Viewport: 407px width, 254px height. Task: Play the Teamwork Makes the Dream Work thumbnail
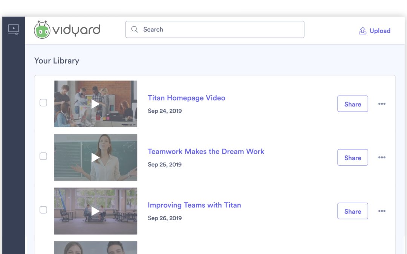point(95,157)
